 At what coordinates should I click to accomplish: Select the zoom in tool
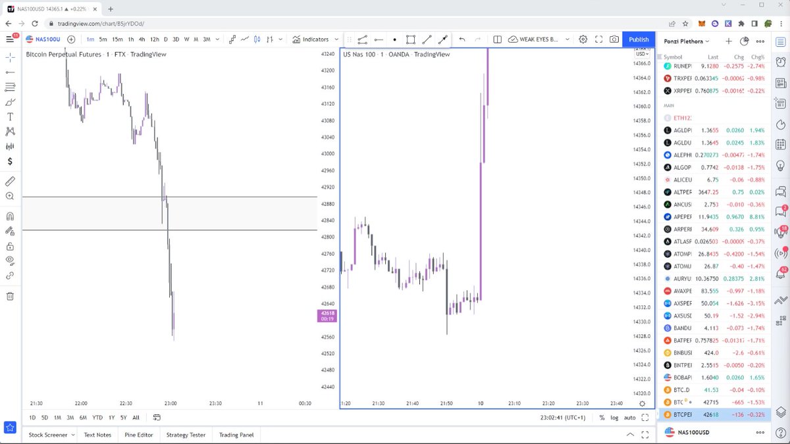pyautogui.click(x=10, y=196)
